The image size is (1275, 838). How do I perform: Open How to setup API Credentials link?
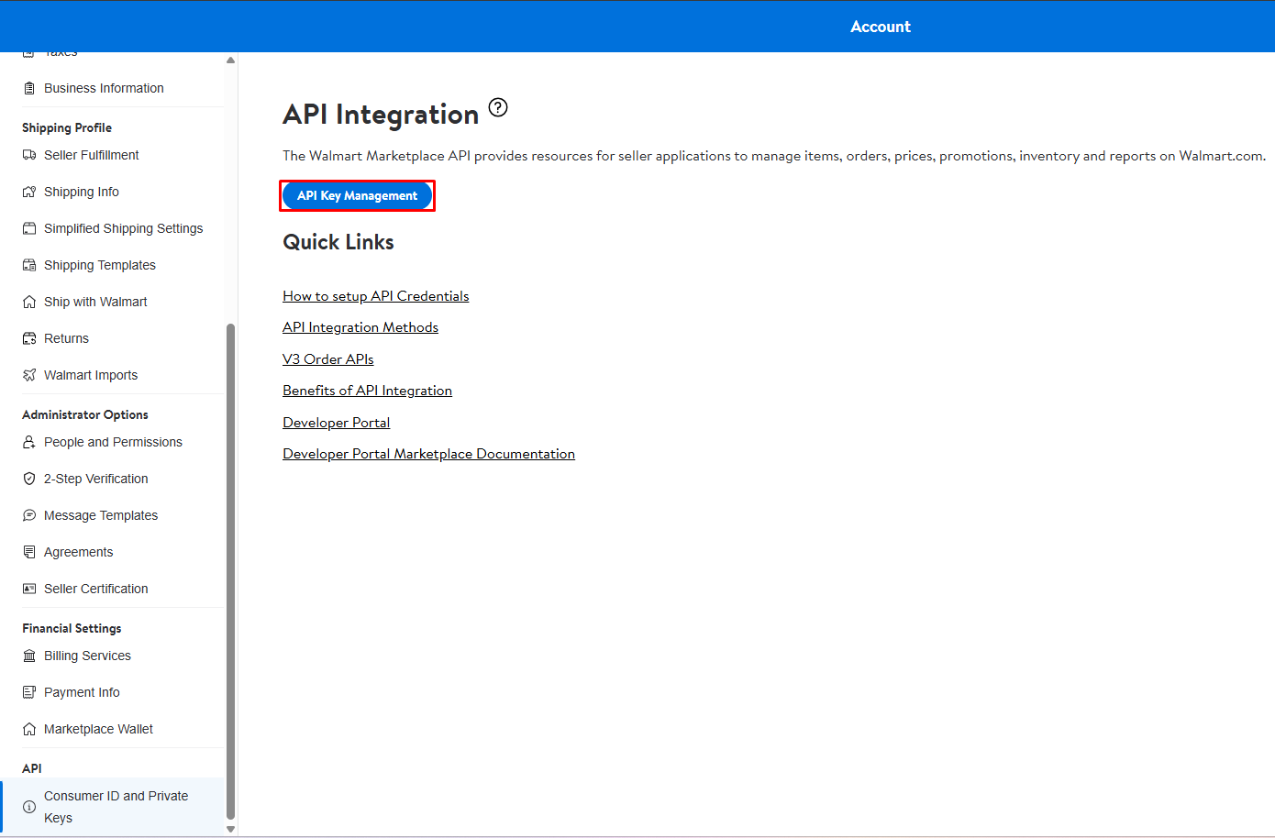(375, 296)
